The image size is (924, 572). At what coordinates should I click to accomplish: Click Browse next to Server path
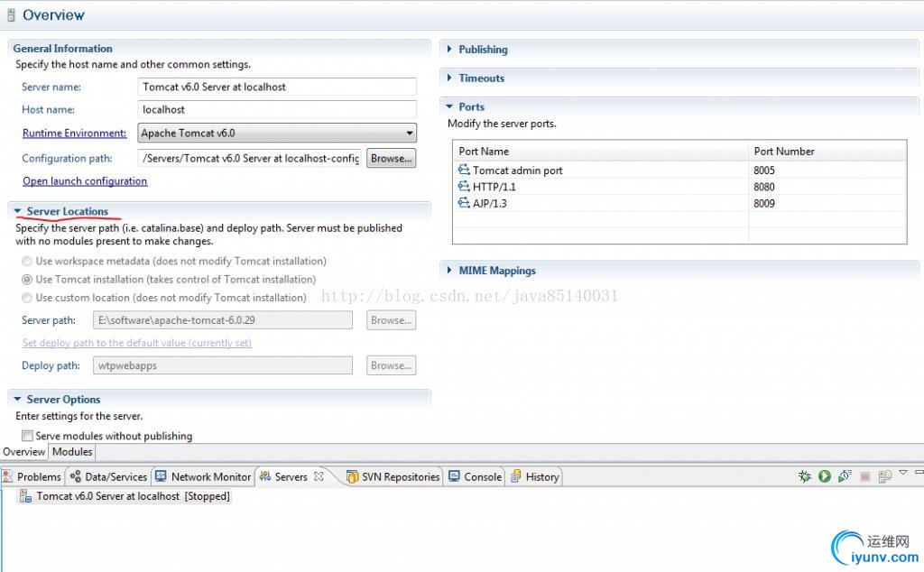coord(392,320)
